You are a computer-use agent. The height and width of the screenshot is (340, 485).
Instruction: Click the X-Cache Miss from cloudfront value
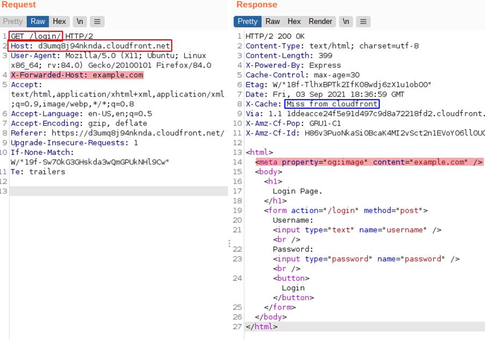pyautogui.click(x=332, y=104)
